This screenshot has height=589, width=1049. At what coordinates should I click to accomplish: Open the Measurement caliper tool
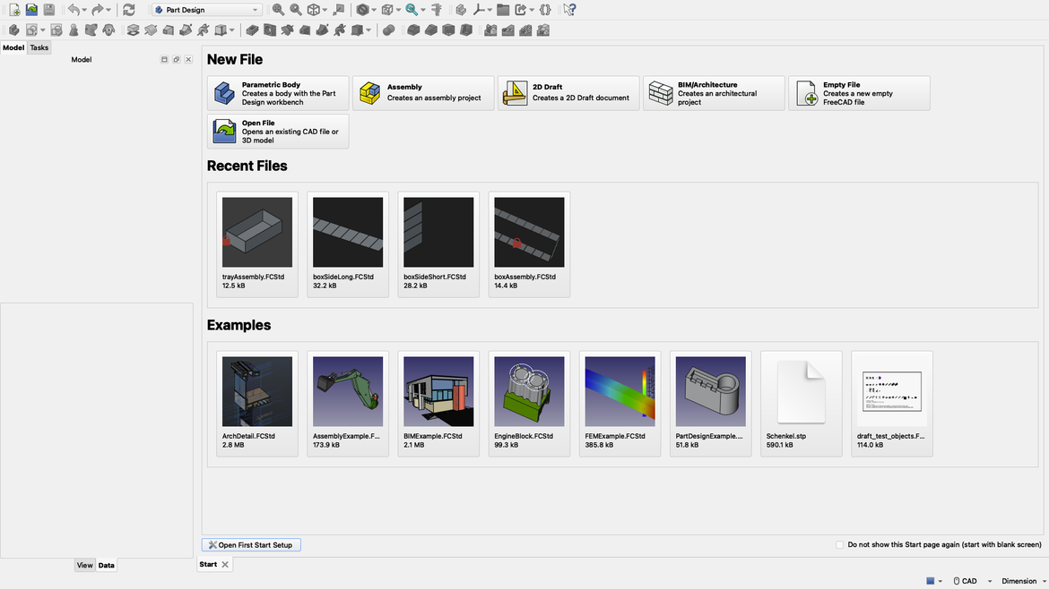[437, 9]
